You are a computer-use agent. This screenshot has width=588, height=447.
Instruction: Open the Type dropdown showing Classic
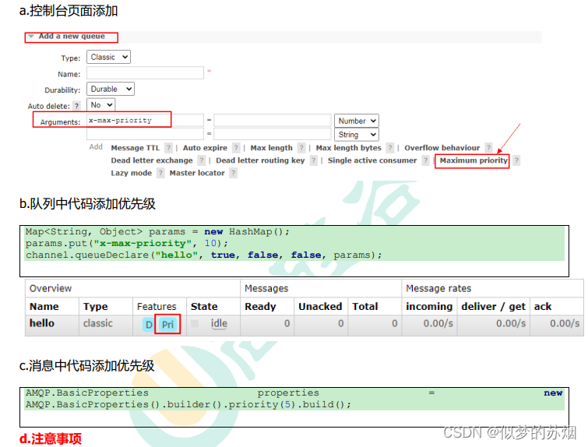108,57
